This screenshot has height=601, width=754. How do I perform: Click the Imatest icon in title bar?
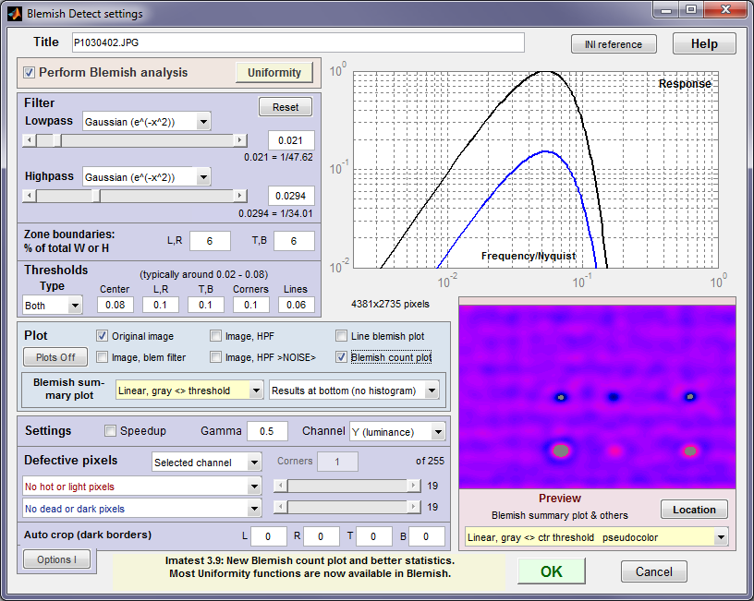[x=15, y=14]
